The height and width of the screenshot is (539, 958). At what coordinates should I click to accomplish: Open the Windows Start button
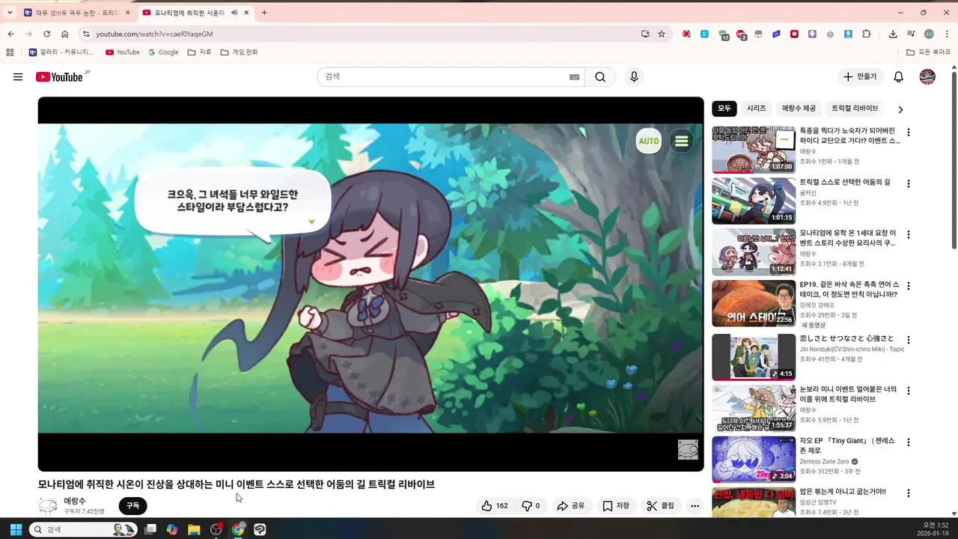point(15,529)
